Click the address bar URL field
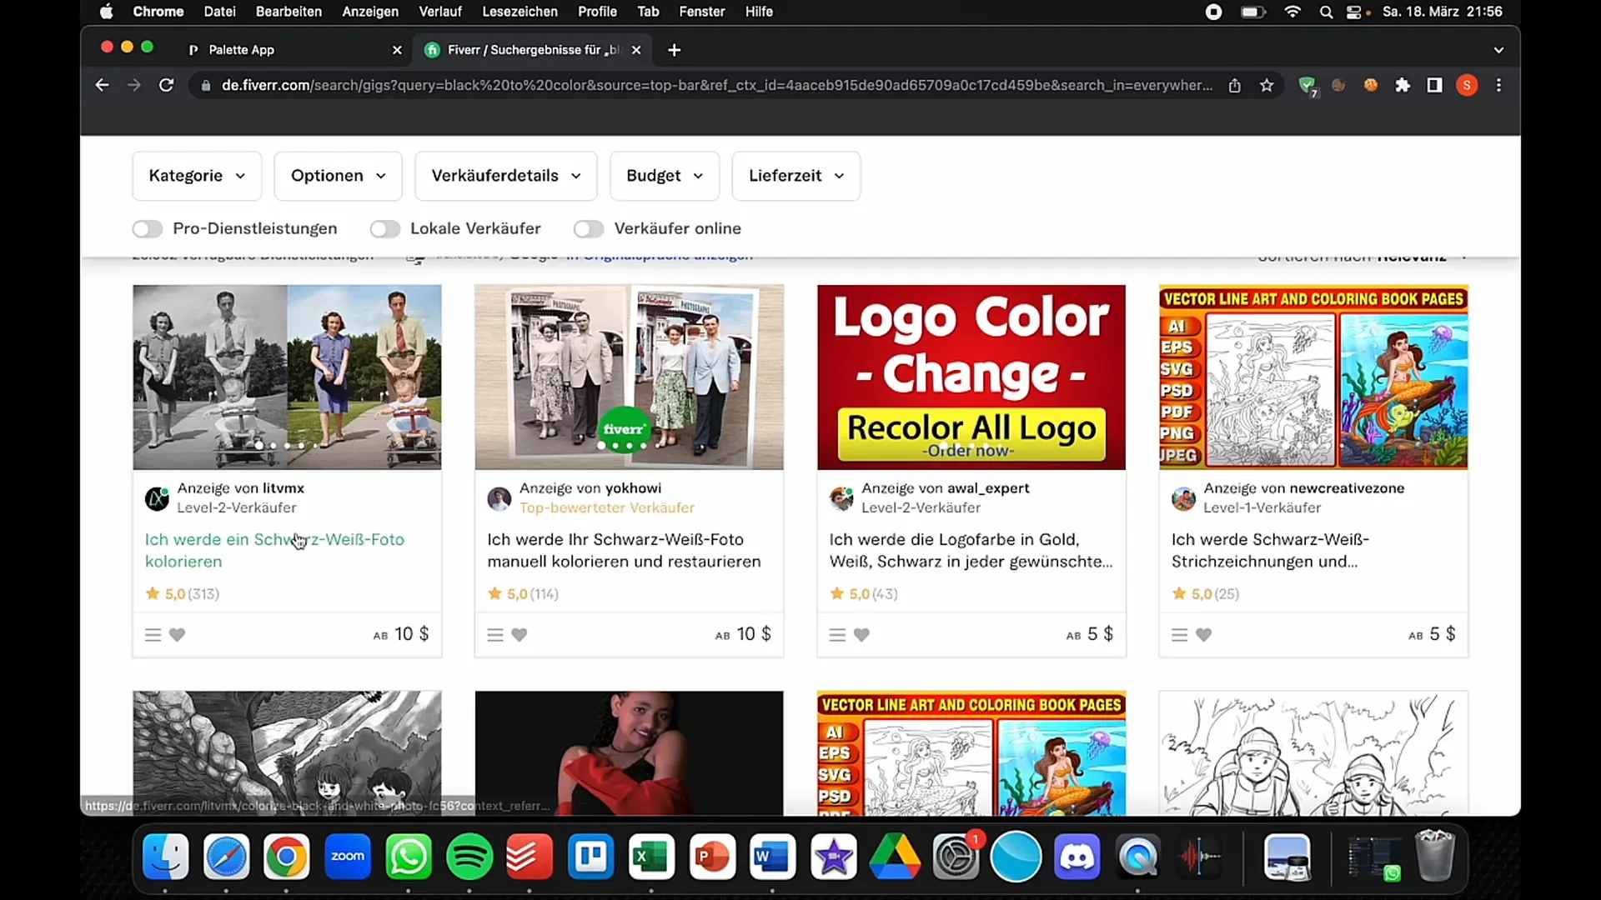Viewport: 1601px width, 900px height. click(717, 85)
